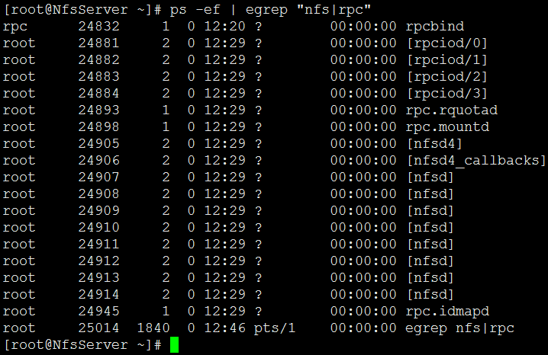The height and width of the screenshot is (355, 548).
Task: Select the rpc.rquotad process text
Action: (x=452, y=110)
